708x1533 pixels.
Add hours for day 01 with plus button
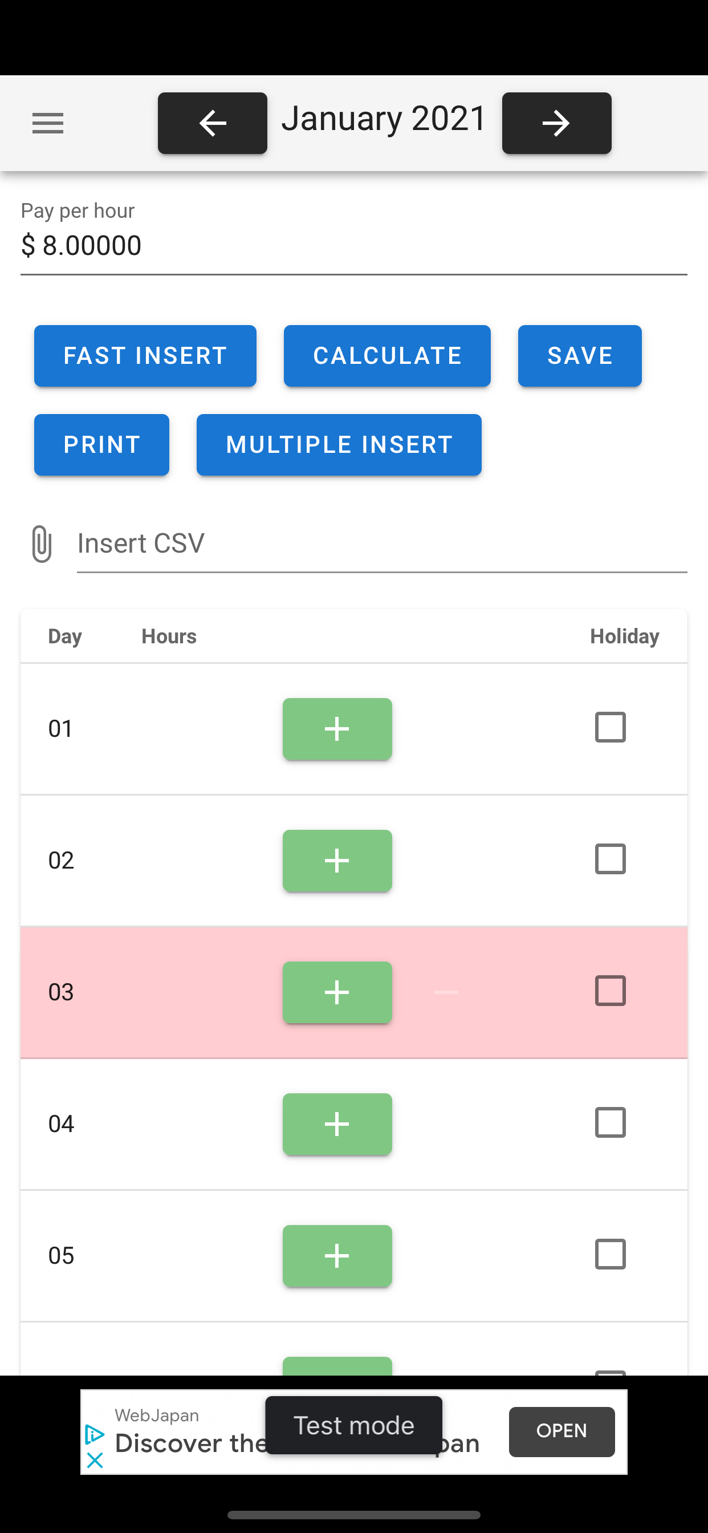(x=337, y=729)
